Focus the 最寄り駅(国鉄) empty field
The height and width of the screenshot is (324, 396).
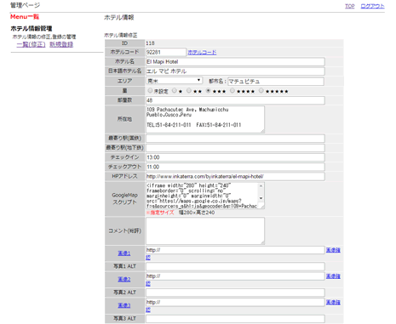point(235,139)
